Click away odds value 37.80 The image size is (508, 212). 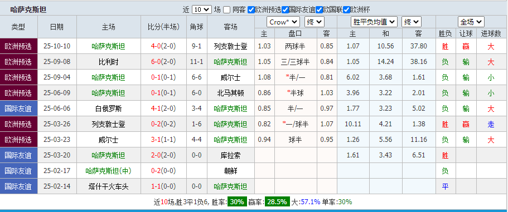click(419, 46)
